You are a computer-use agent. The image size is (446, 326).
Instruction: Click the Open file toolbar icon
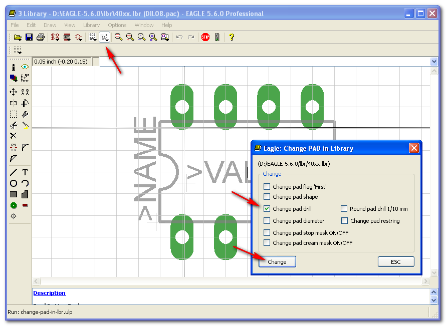(18, 37)
